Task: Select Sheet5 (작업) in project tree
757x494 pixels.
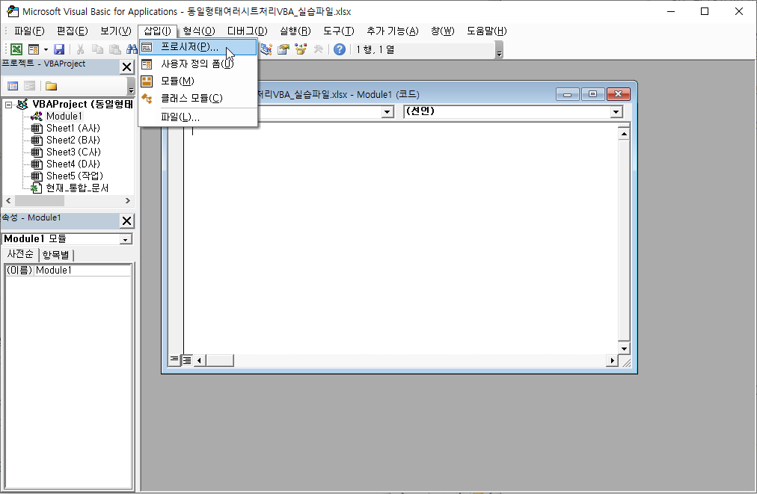Action: [x=74, y=176]
